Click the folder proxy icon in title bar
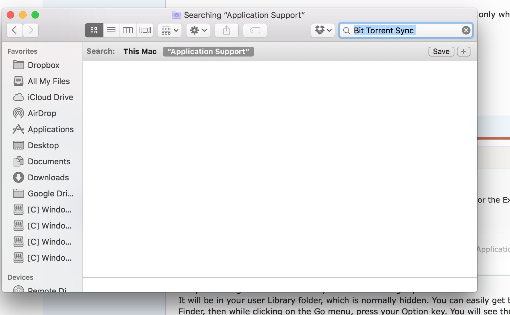 [177, 15]
